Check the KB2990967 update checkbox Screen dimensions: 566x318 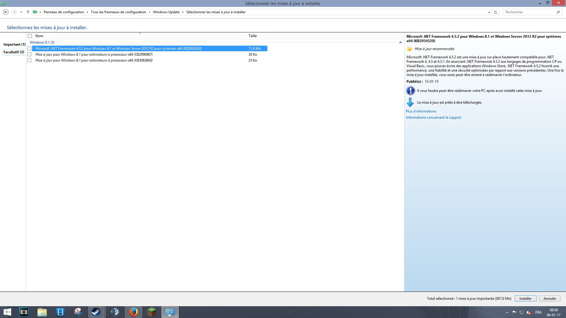pyautogui.click(x=29, y=54)
